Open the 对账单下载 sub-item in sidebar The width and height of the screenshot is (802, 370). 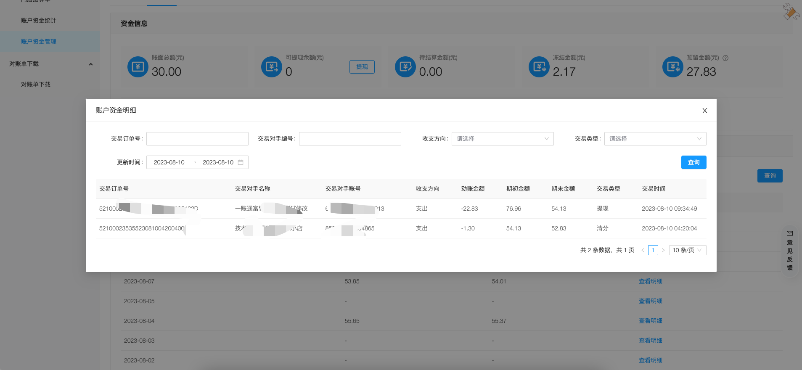(36, 85)
